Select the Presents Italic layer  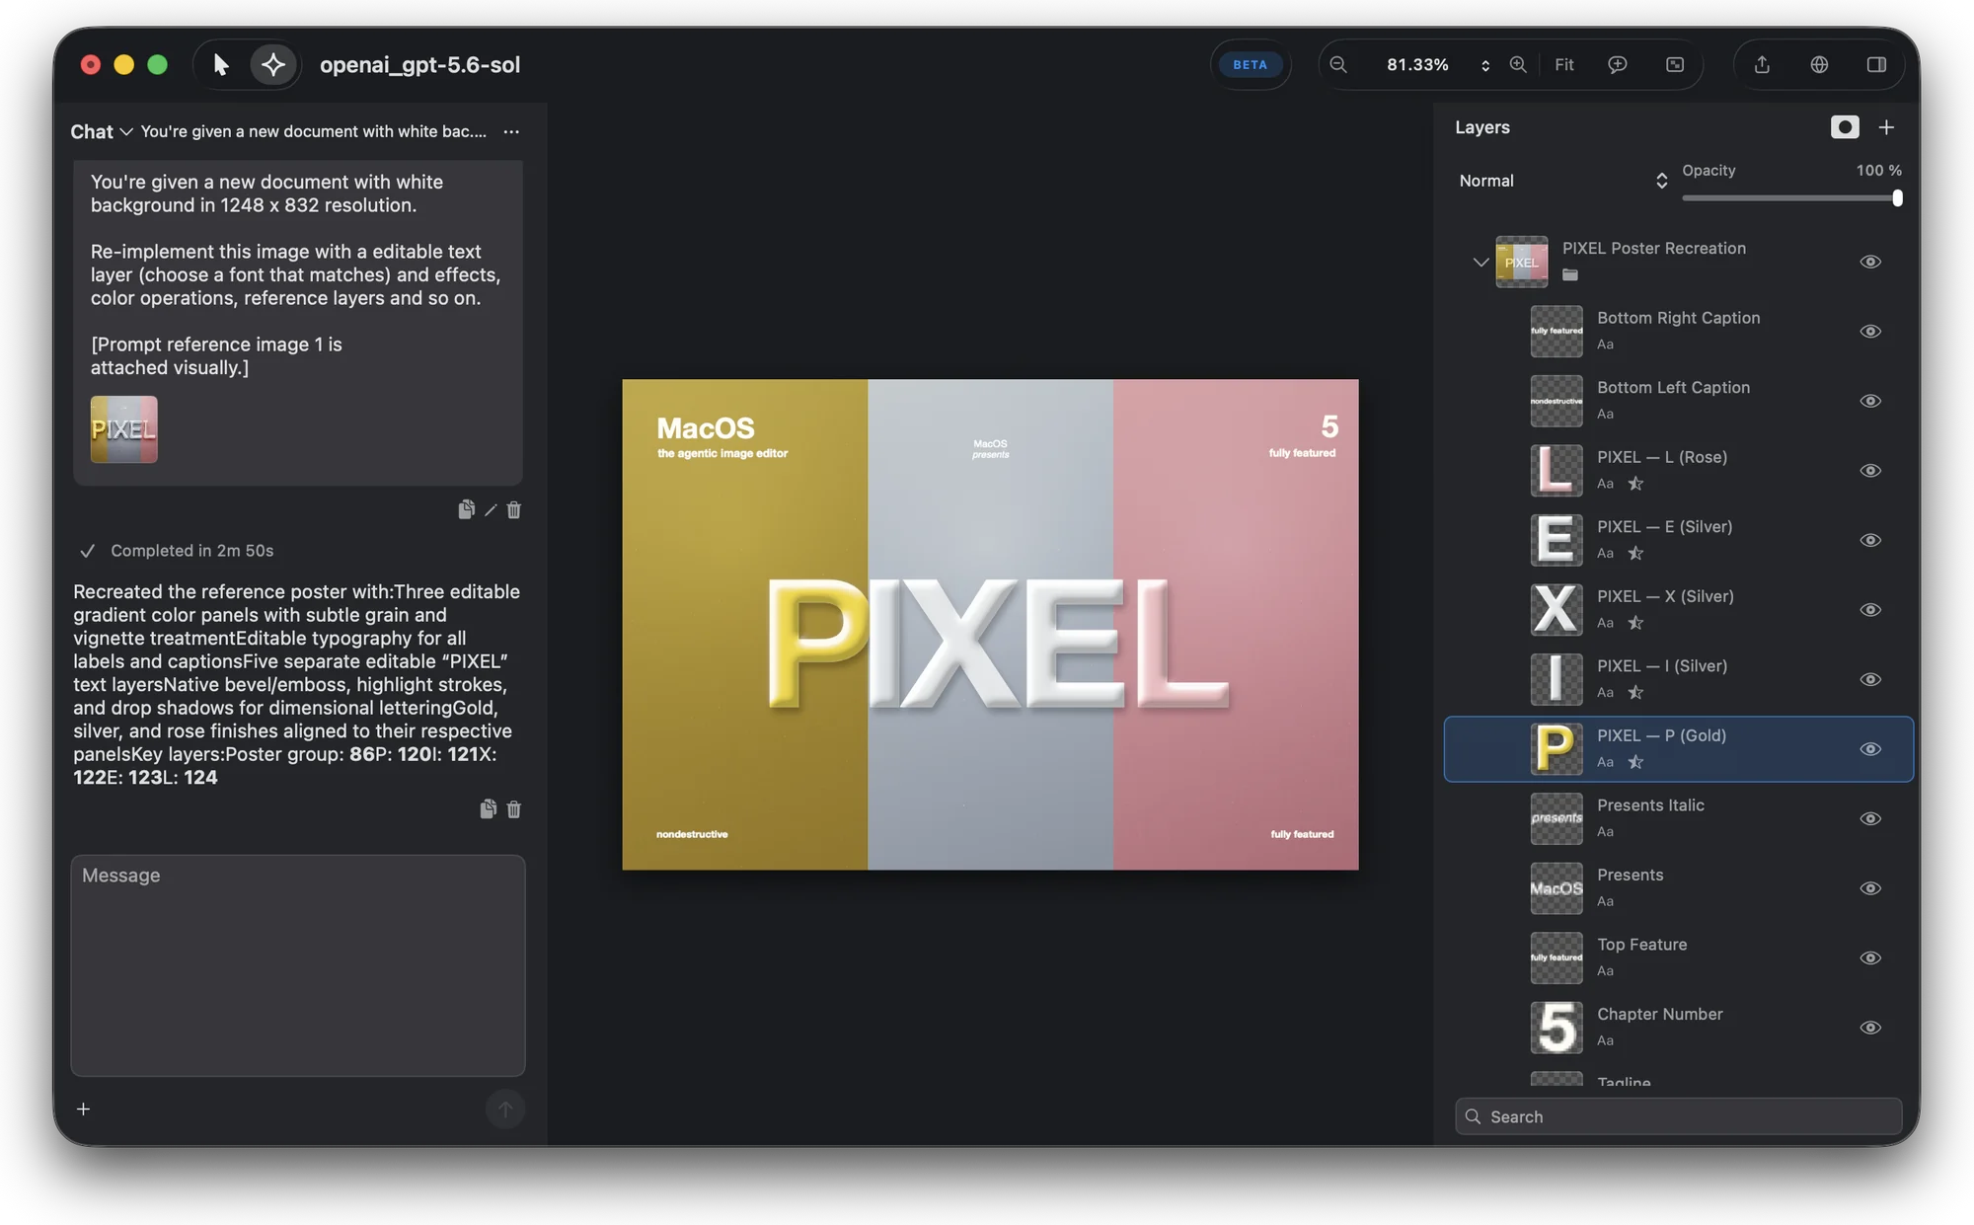click(1679, 818)
